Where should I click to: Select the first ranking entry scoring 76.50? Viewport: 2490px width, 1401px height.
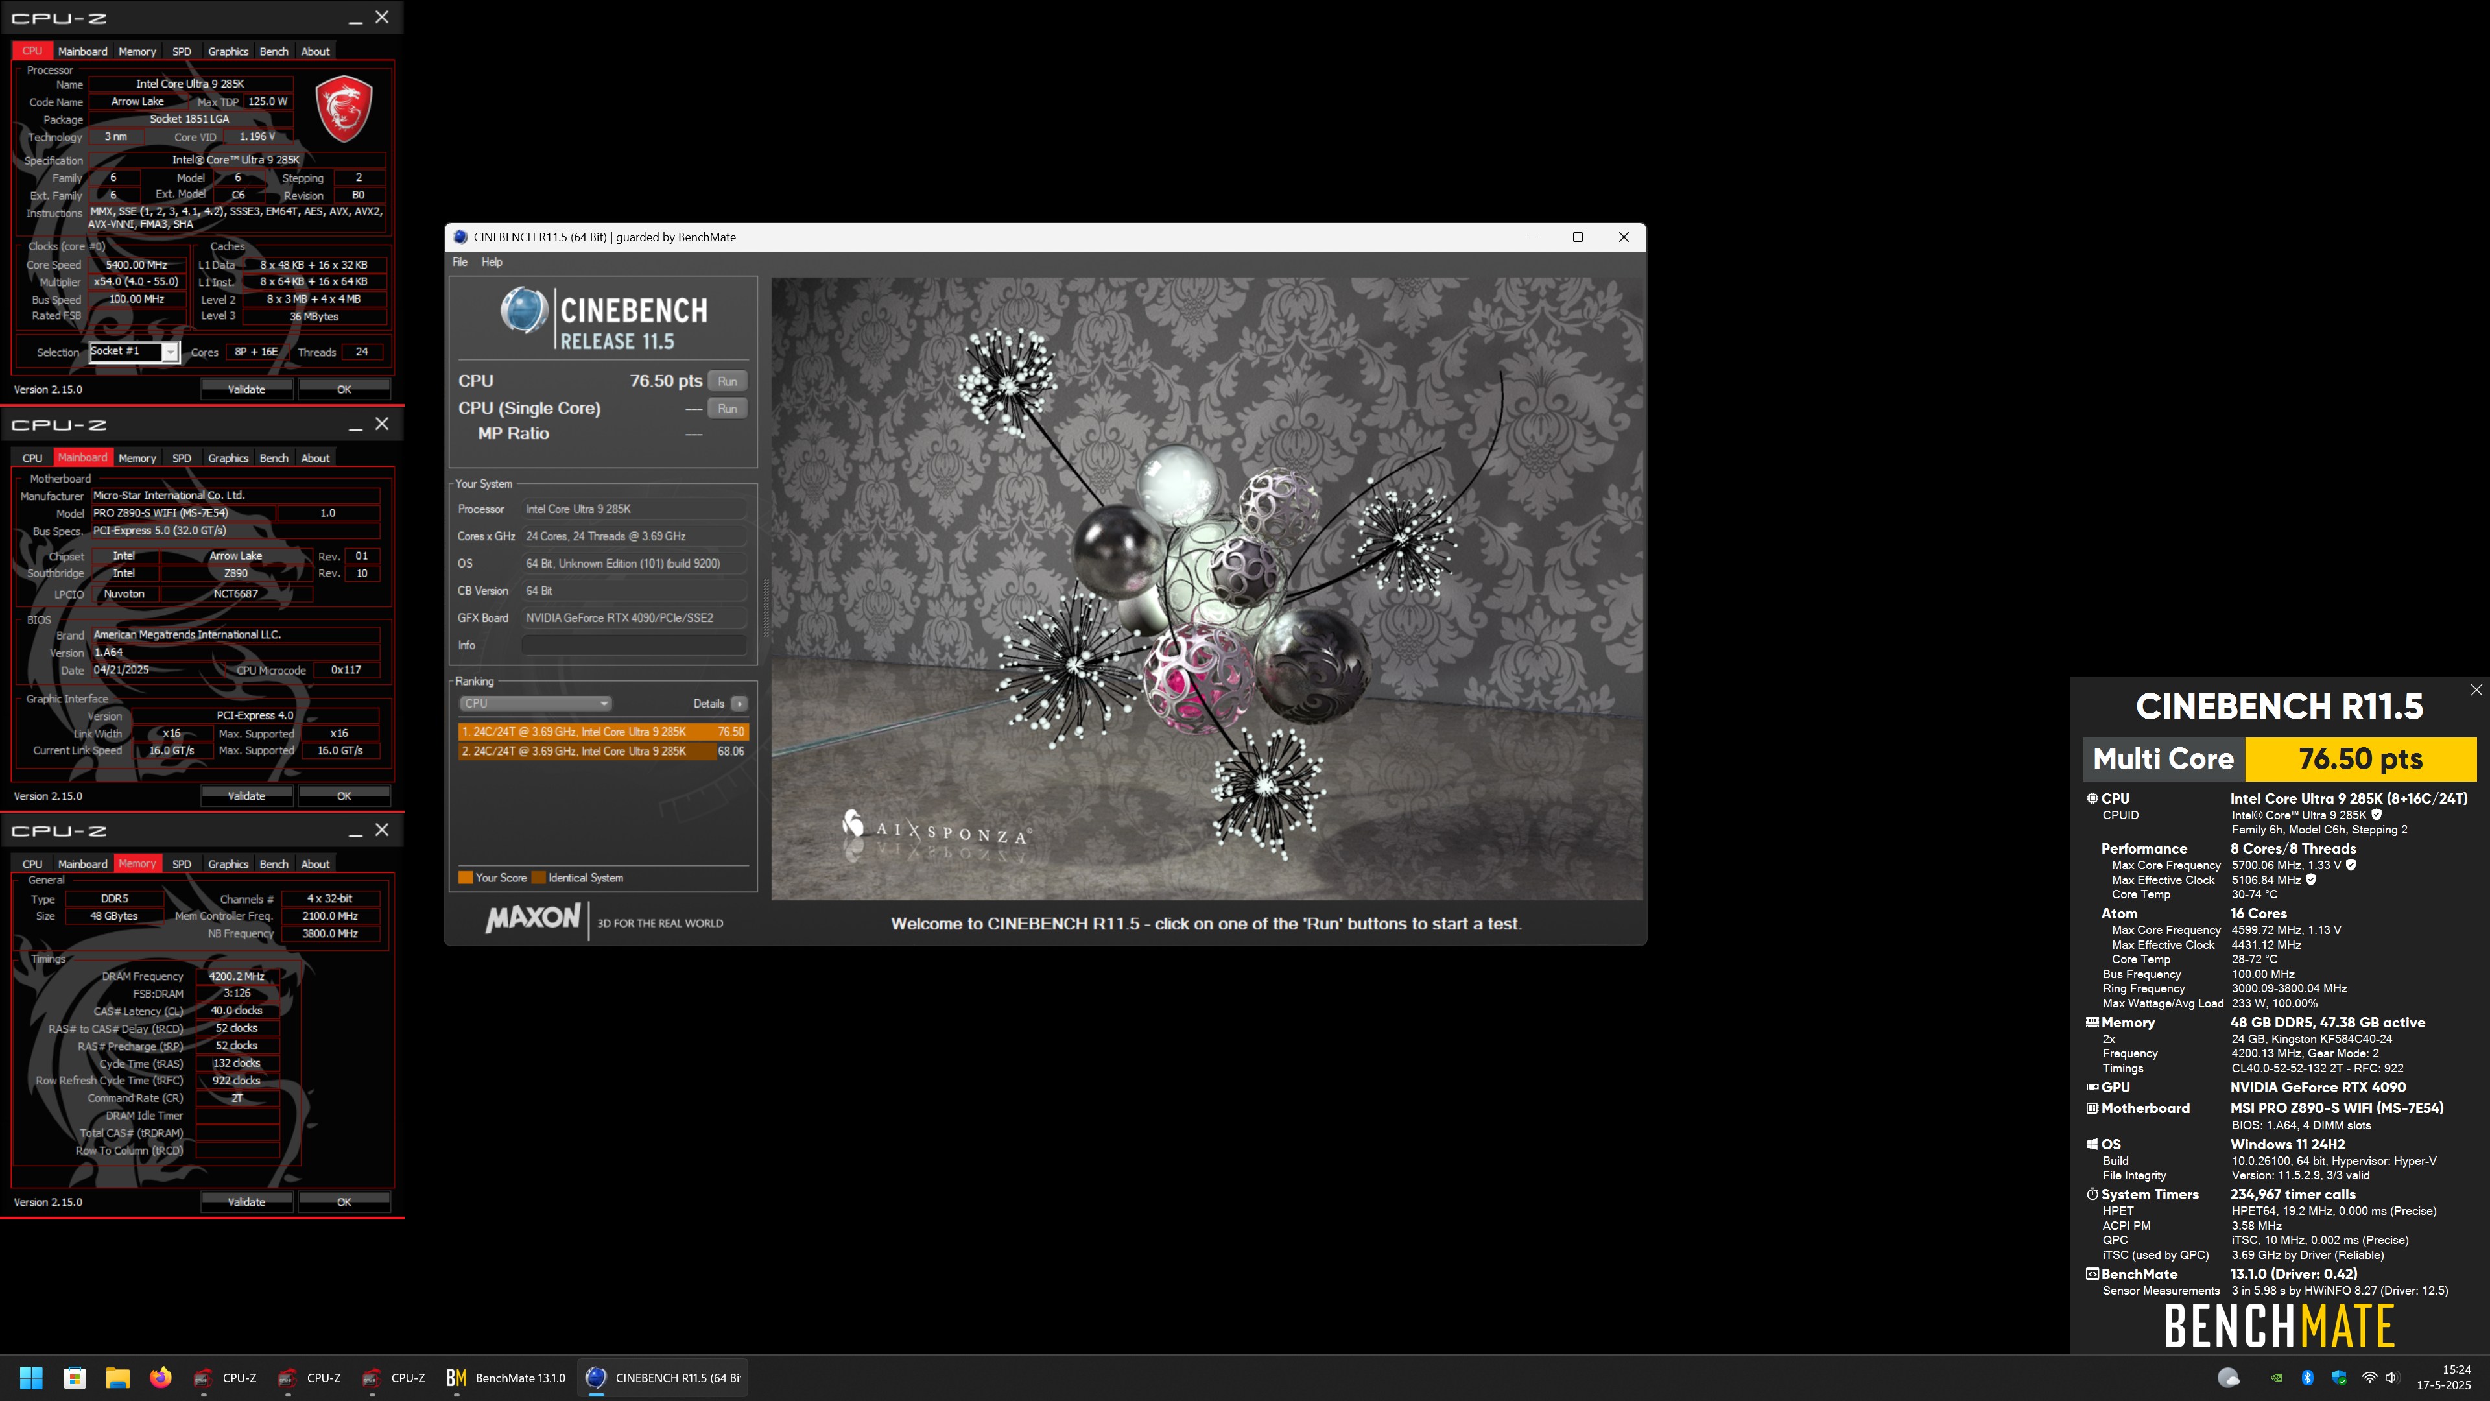tap(603, 732)
